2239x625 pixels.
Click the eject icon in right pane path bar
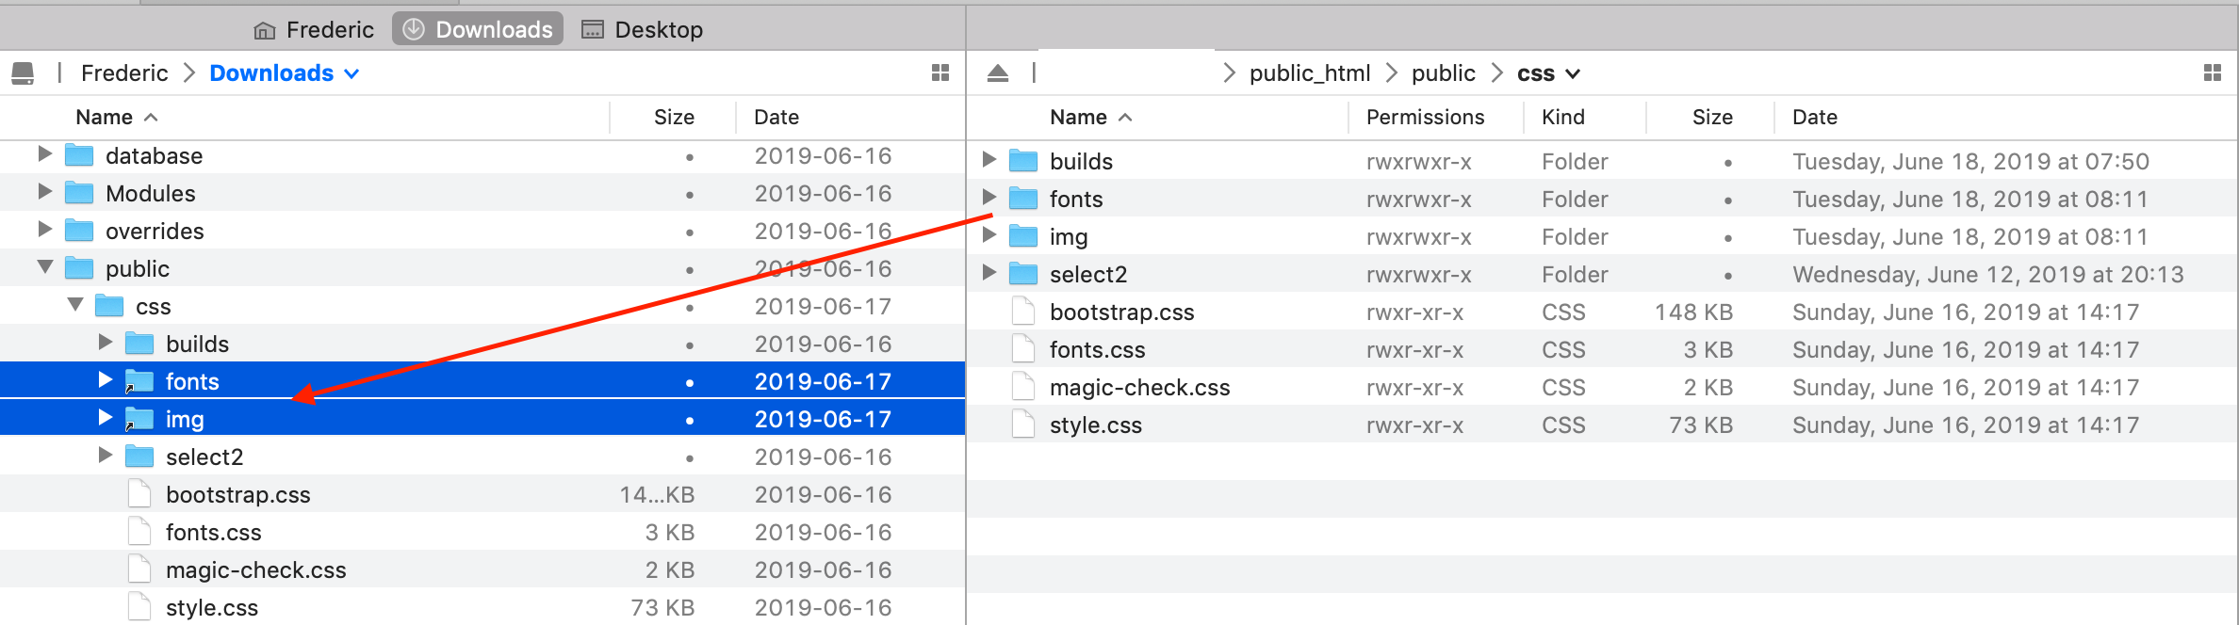click(997, 73)
